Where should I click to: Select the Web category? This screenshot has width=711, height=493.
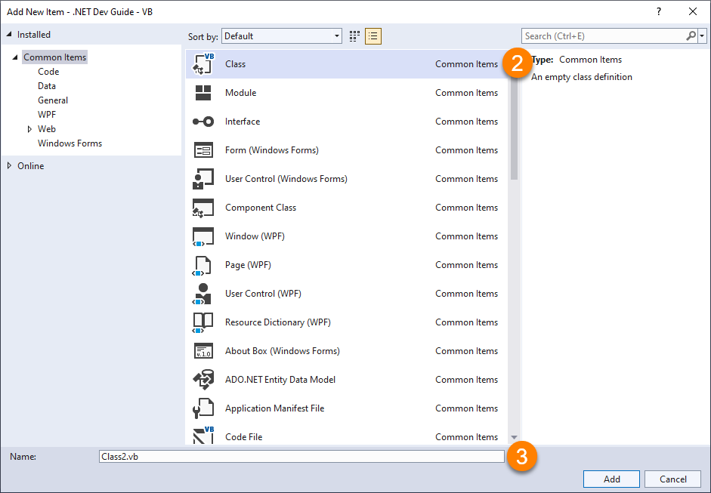tap(47, 129)
